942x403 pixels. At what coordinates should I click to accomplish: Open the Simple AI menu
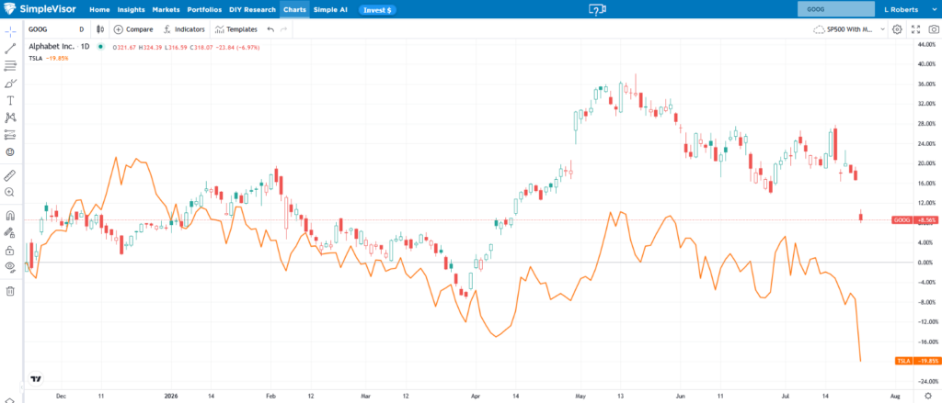(330, 9)
